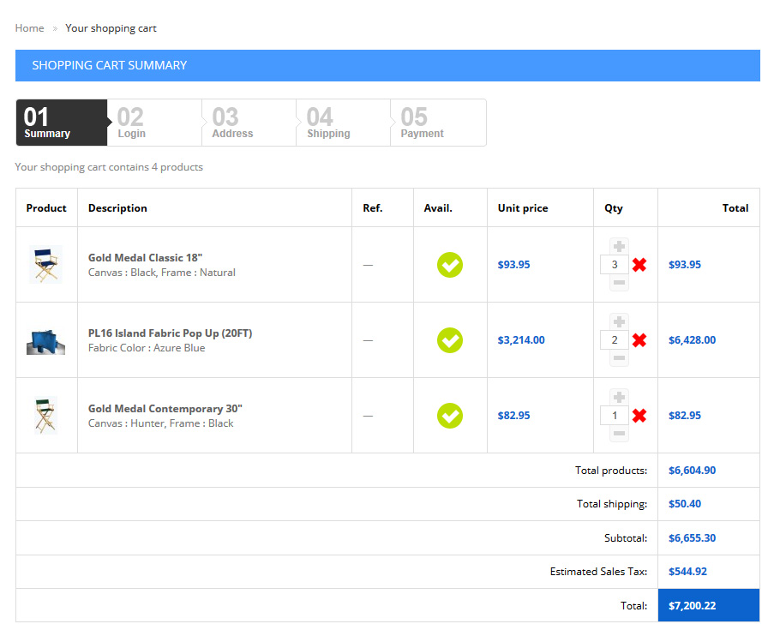Decrease quantity of Gold Medal Contemporary 30"
774x636 pixels.
pos(619,434)
